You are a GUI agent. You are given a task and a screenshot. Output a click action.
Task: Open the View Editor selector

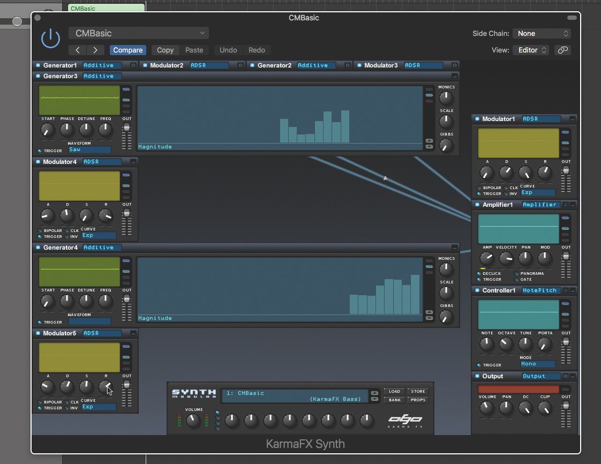[530, 50]
